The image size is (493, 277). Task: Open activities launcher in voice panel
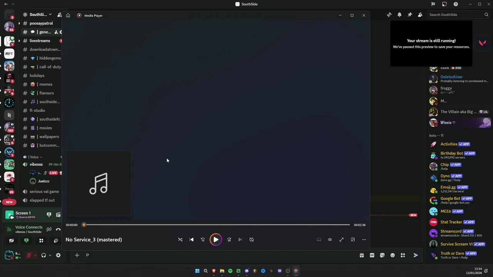pyautogui.click(x=41, y=240)
